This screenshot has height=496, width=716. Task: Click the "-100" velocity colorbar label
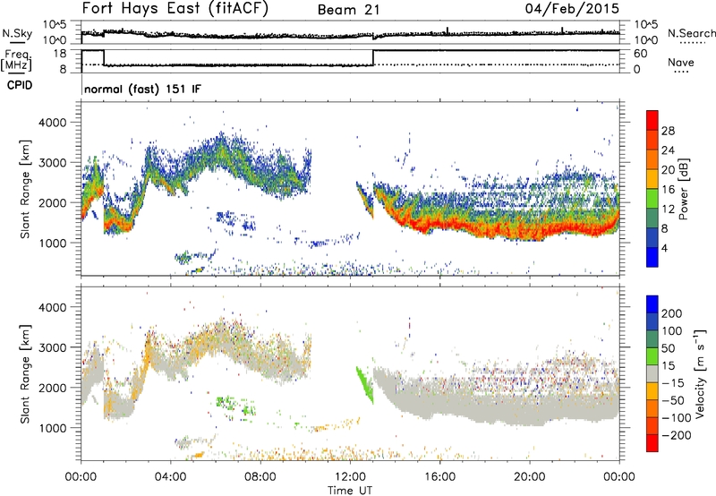click(x=677, y=418)
